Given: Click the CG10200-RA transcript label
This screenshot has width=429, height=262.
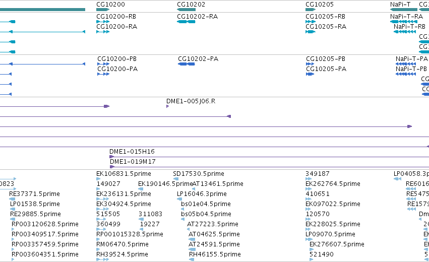Looking at the screenshot, I should coord(116,27).
